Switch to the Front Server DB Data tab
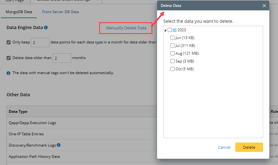 pyautogui.click(x=60, y=12)
